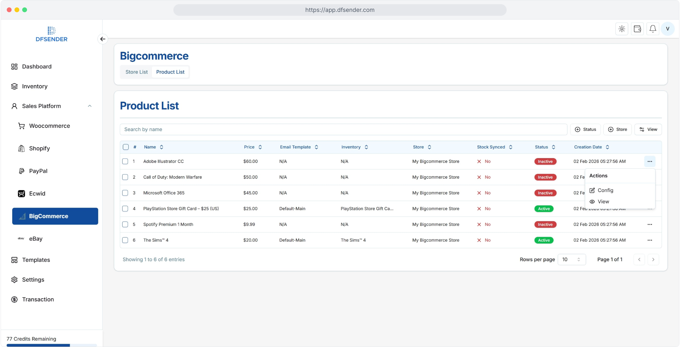
Task: Click the Status filter button
Action: [585, 129]
